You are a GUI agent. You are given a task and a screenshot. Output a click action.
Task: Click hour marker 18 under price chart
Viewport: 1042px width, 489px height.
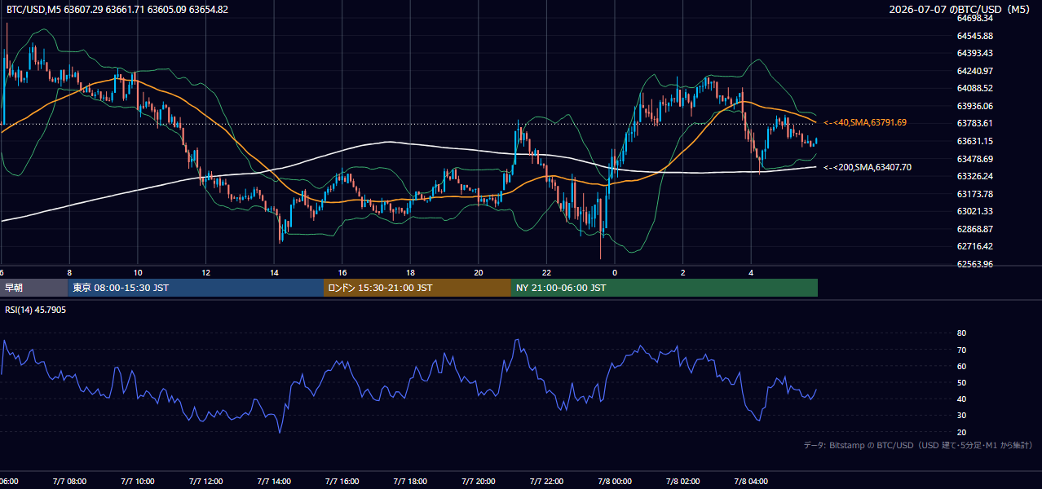click(410, 272)
